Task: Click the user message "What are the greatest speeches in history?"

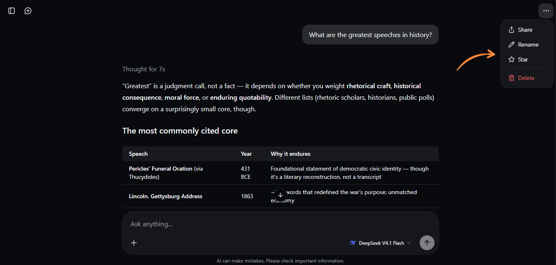Action: (370, 35)
